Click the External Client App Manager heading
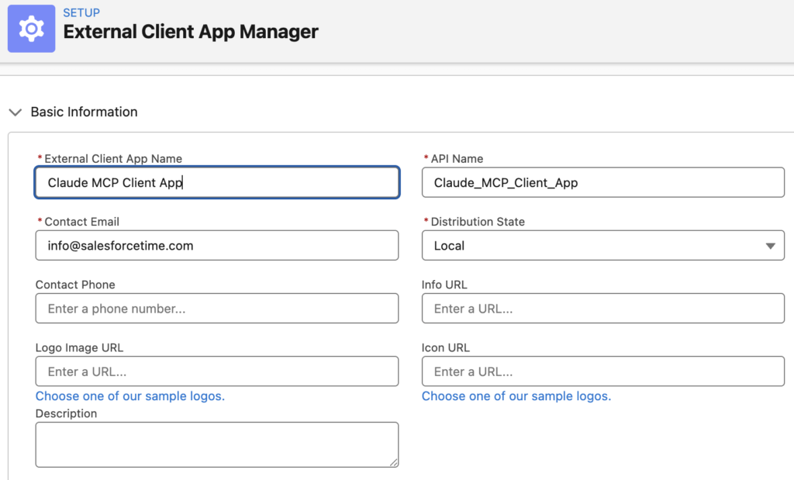 point(191,32)
